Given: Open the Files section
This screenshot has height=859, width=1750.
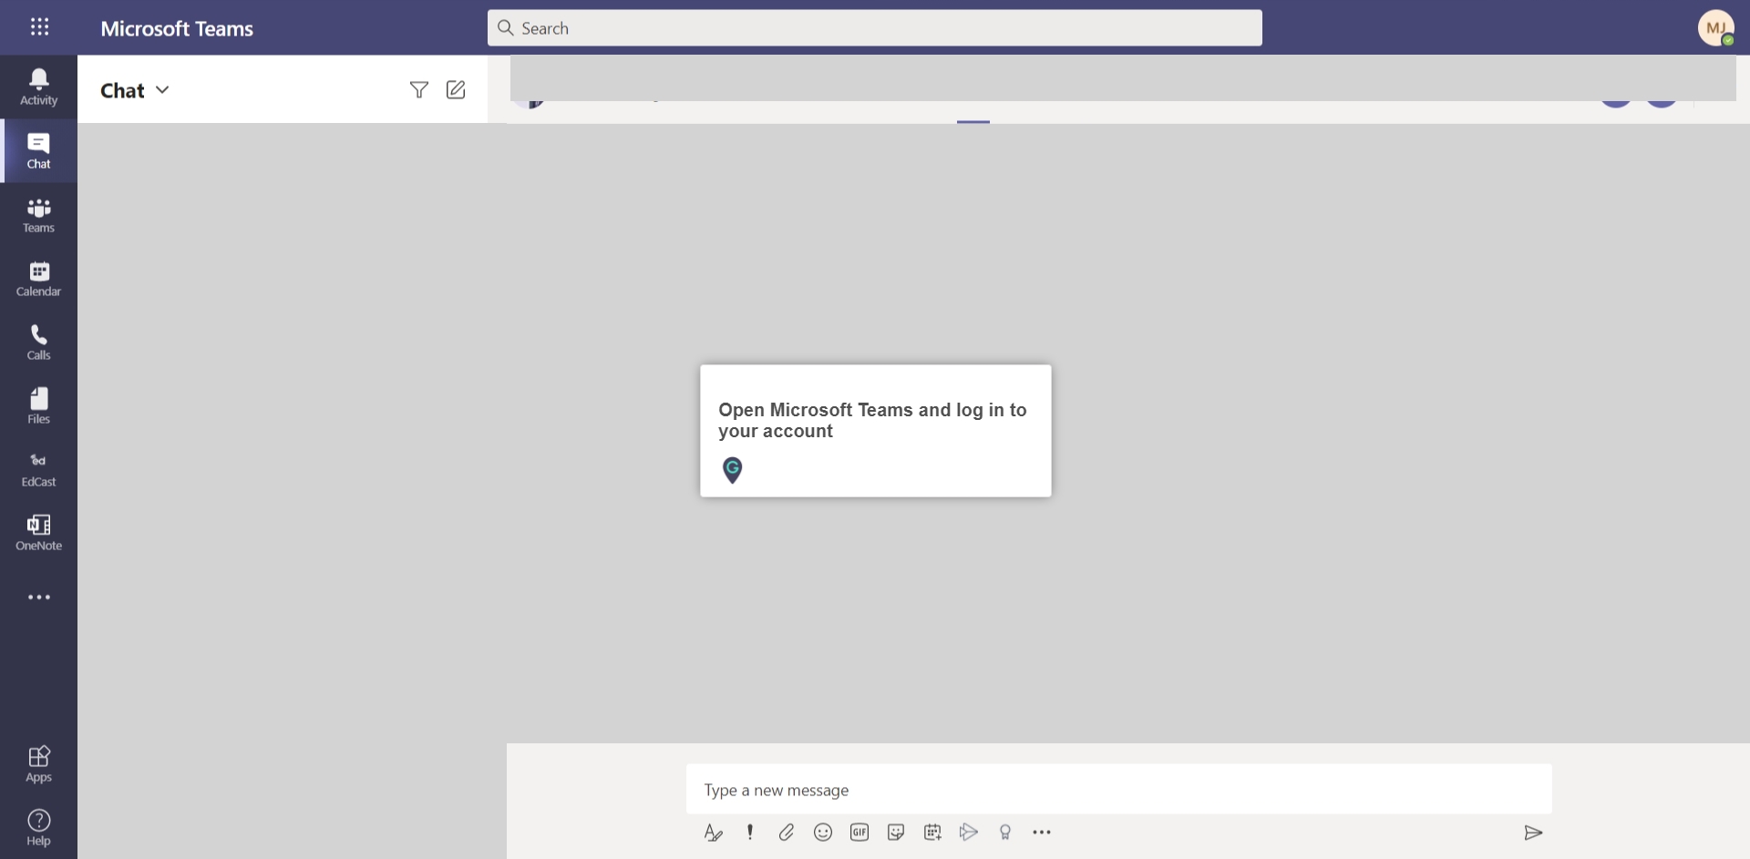Looking at the screenshot, I should 38,406.
